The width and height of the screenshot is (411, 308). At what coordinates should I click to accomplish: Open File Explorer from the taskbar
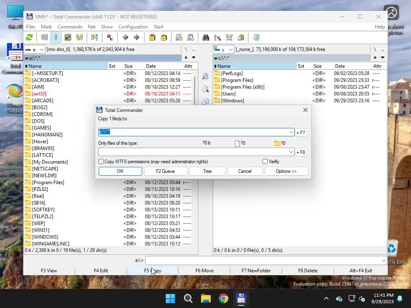[x=206, y=298]
